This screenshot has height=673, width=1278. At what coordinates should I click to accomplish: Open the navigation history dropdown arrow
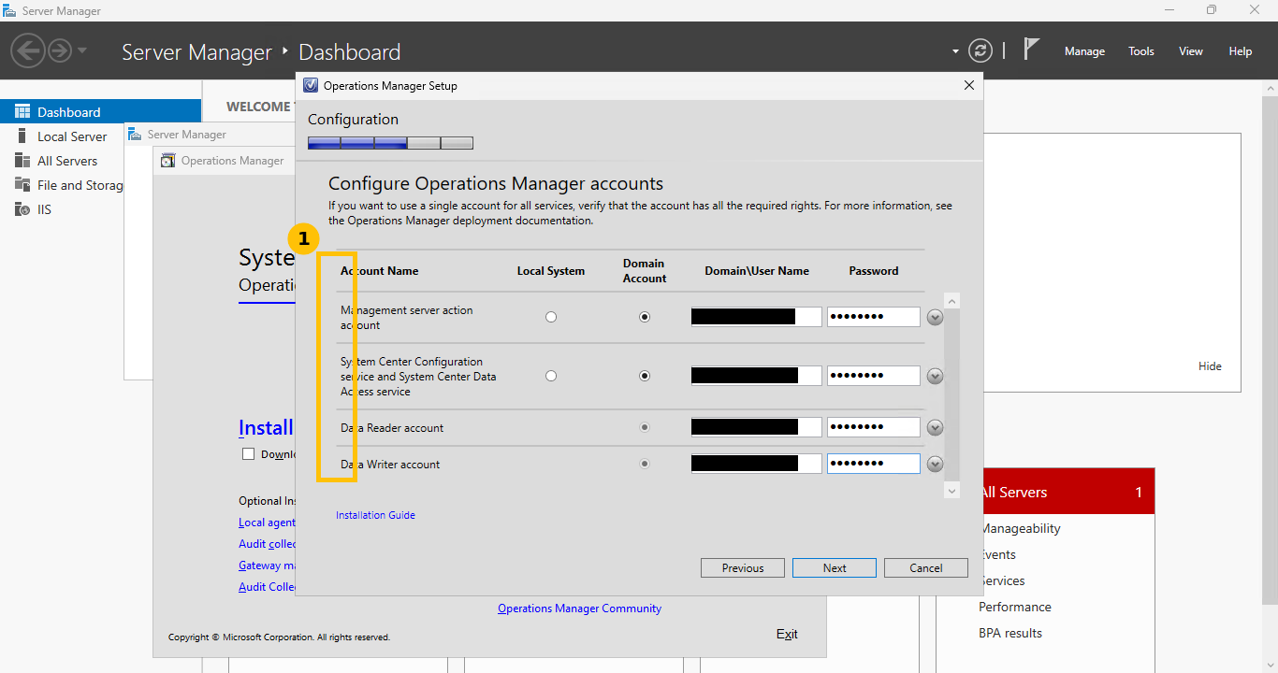[x=82, y=50]
